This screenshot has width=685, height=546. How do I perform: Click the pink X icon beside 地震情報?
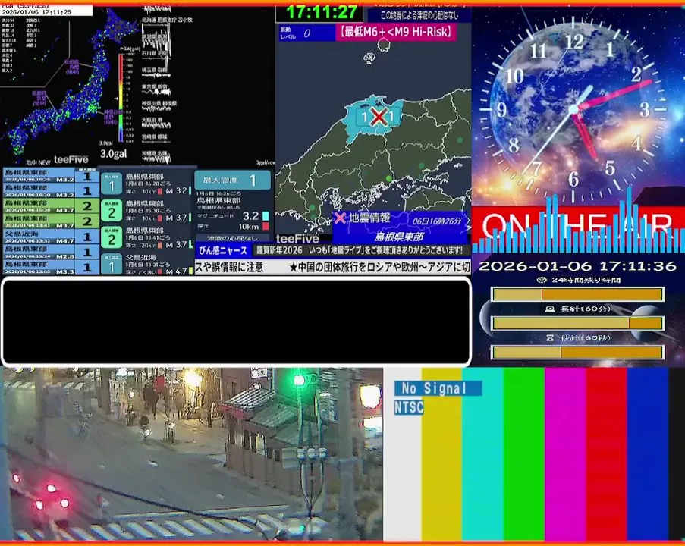tap(340, 218)
